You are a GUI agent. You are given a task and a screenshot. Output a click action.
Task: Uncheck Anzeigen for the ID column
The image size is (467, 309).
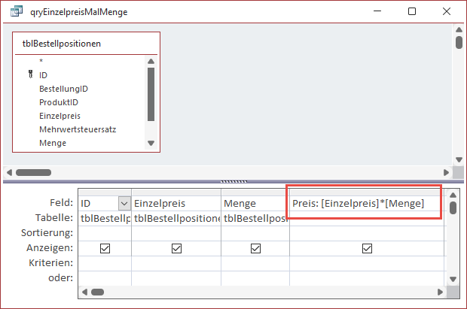click(105, 249)
